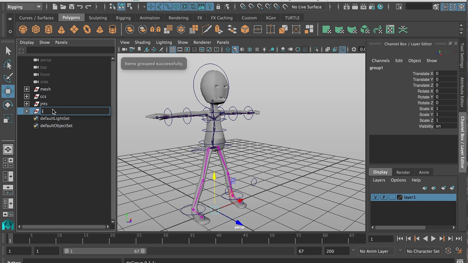The height and width of the screenshot is (263, 468).
Task: Expand the renaming group node
Action: tap(27, 111)
